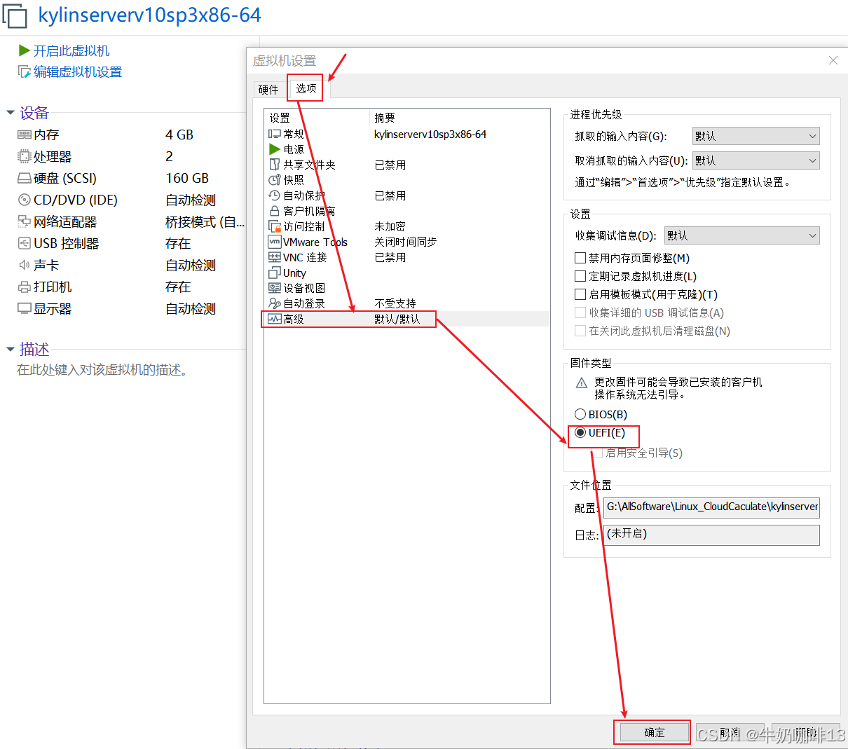Screen dimensions: 848x749
Task: Click the VMware Tools vm icon
Action: click(x=275, y=242)
